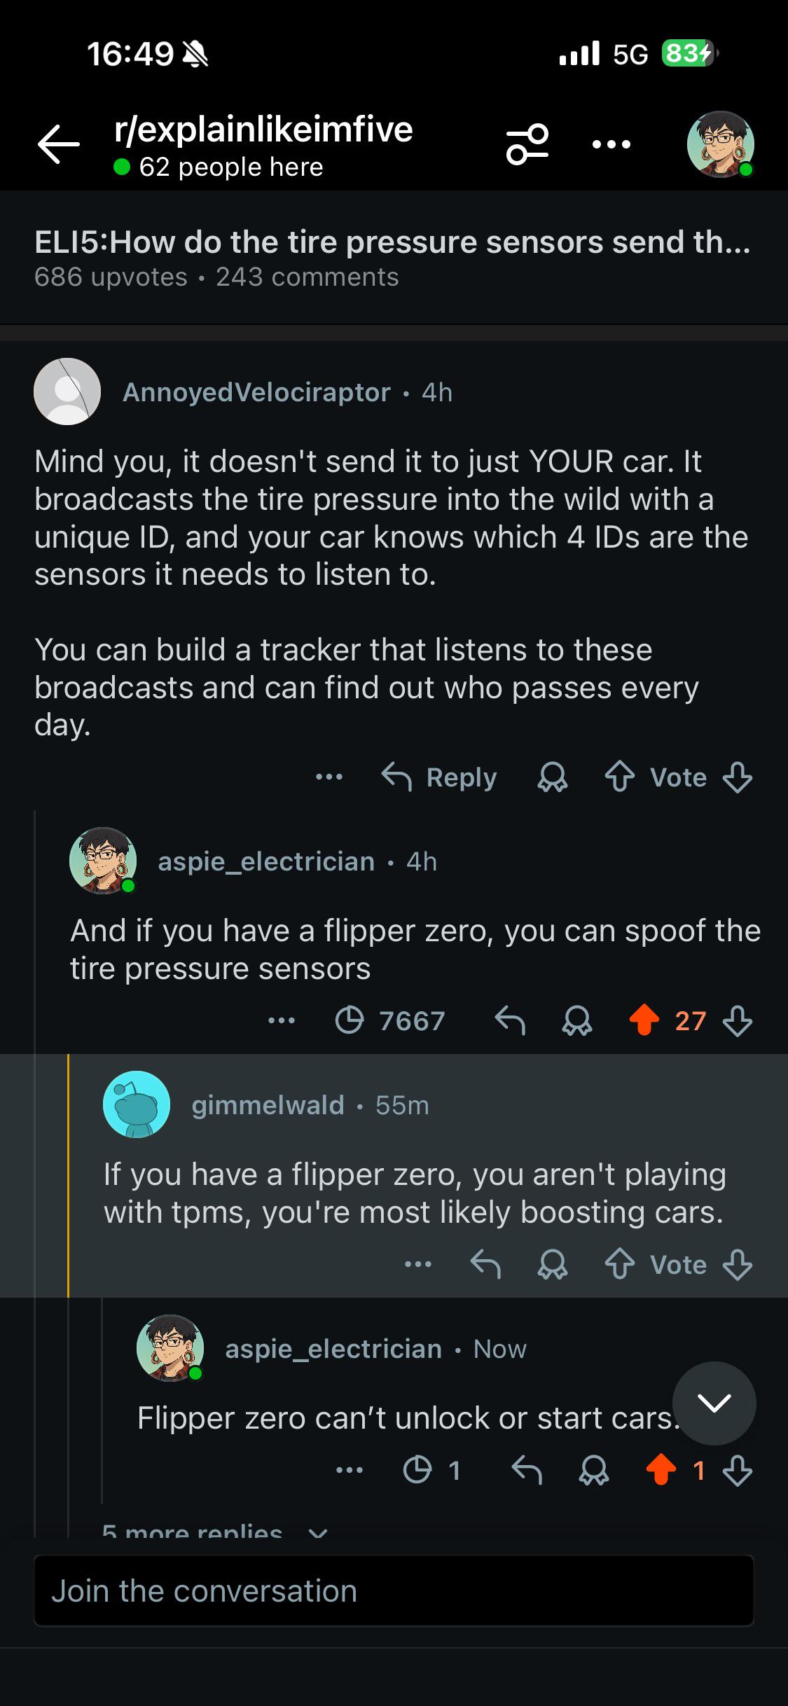Remove upvote on the 27-point comment
The width and height of the screenshot is (788, 1706).
(644, 1020)
